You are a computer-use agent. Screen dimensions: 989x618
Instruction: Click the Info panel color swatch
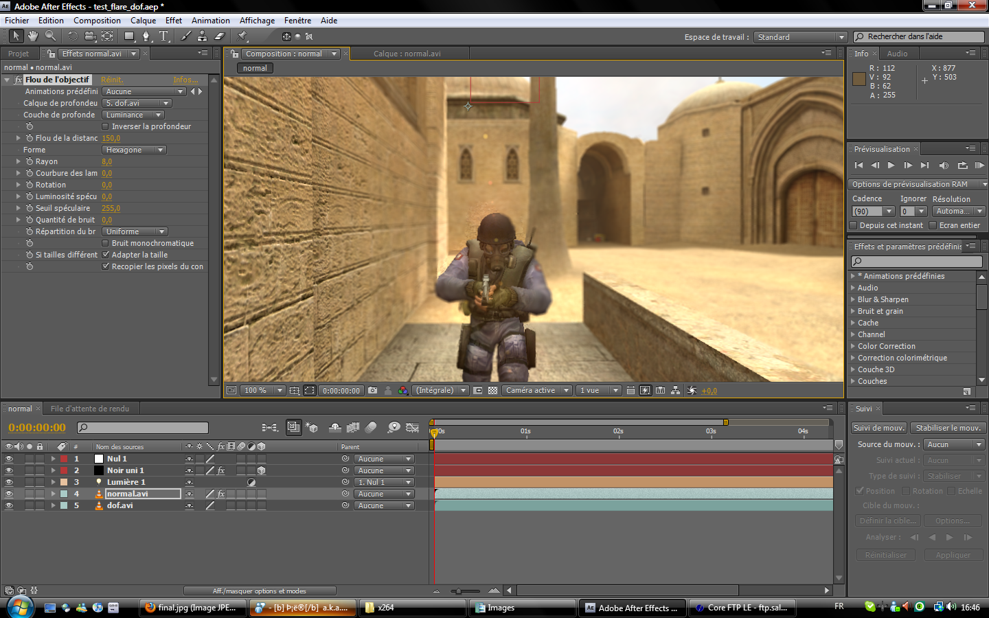pyautogui.click(x=859, y=79)
